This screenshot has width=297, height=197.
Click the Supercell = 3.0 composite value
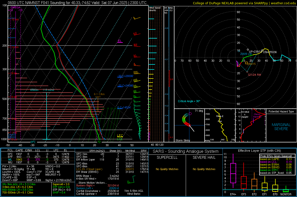(x=61, y=184)
